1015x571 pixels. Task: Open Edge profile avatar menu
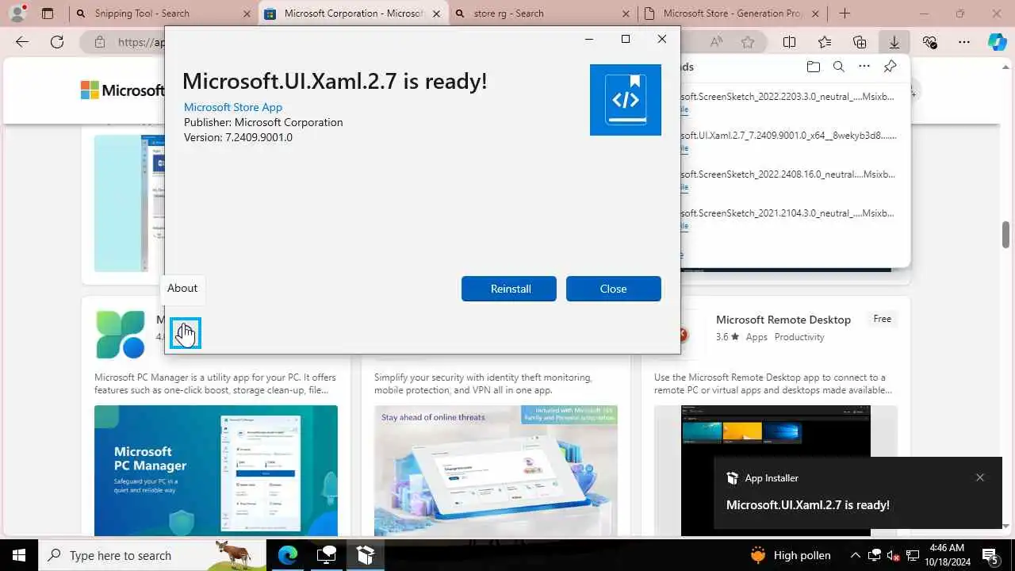(17, 13)
